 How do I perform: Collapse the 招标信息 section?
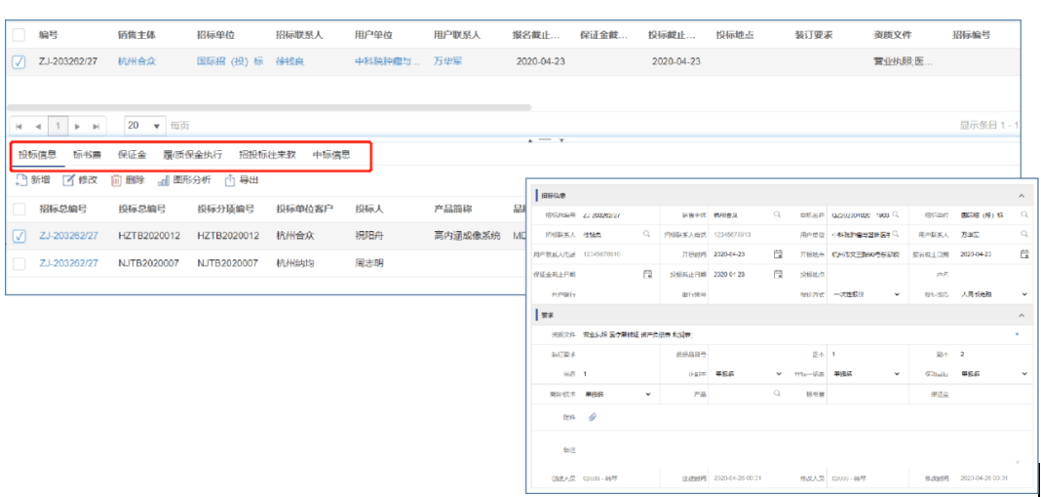point(1022,196)
